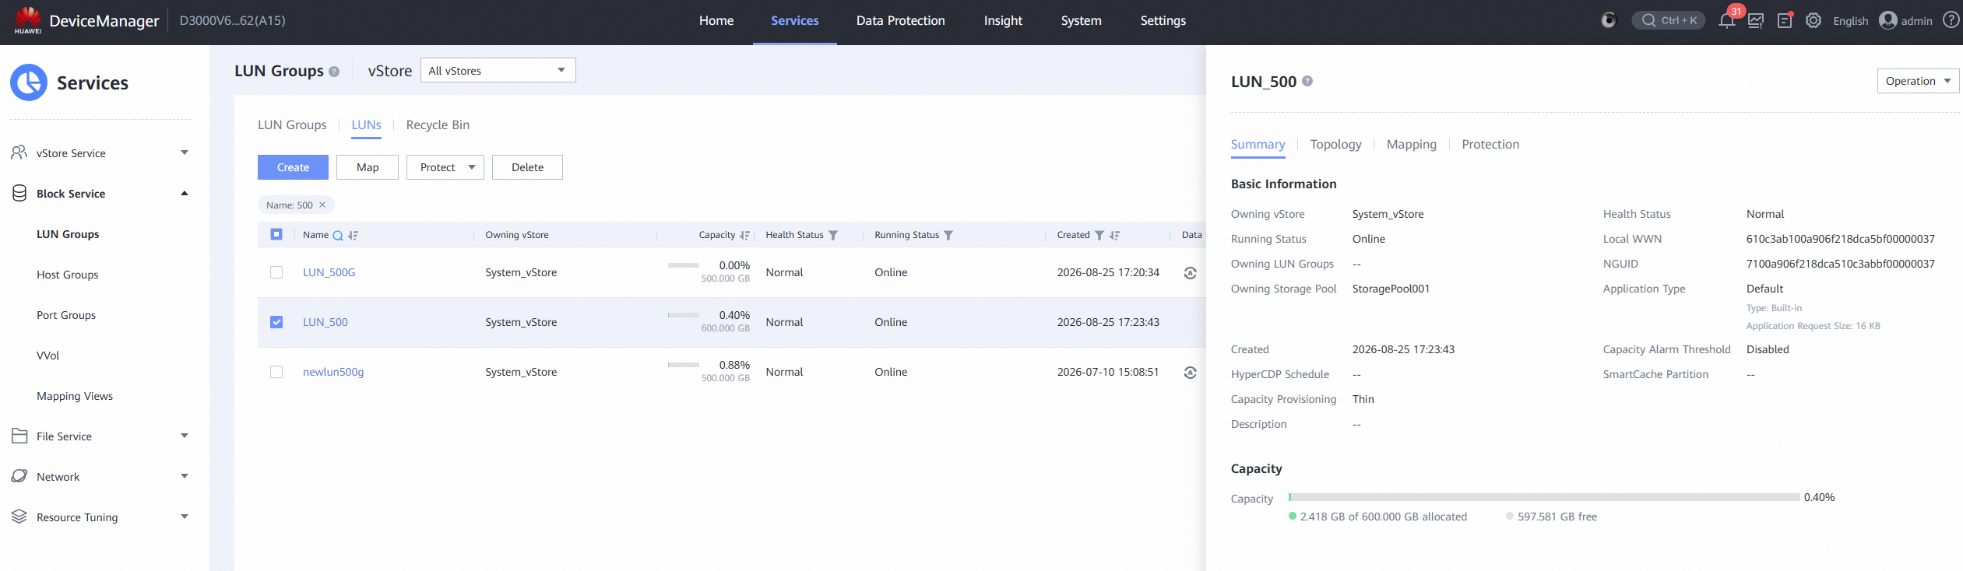
Task: Filter by Health Status column
Action: tap(833, 236)
